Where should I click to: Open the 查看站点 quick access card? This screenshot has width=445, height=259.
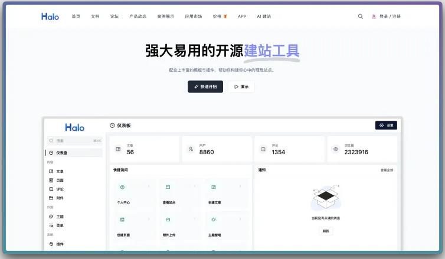point(178,194)
